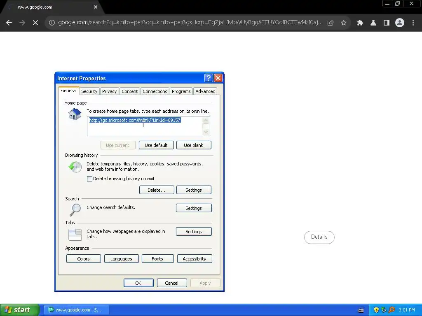Open the on-screen keyboard tray icon

[x=361, y=310]
